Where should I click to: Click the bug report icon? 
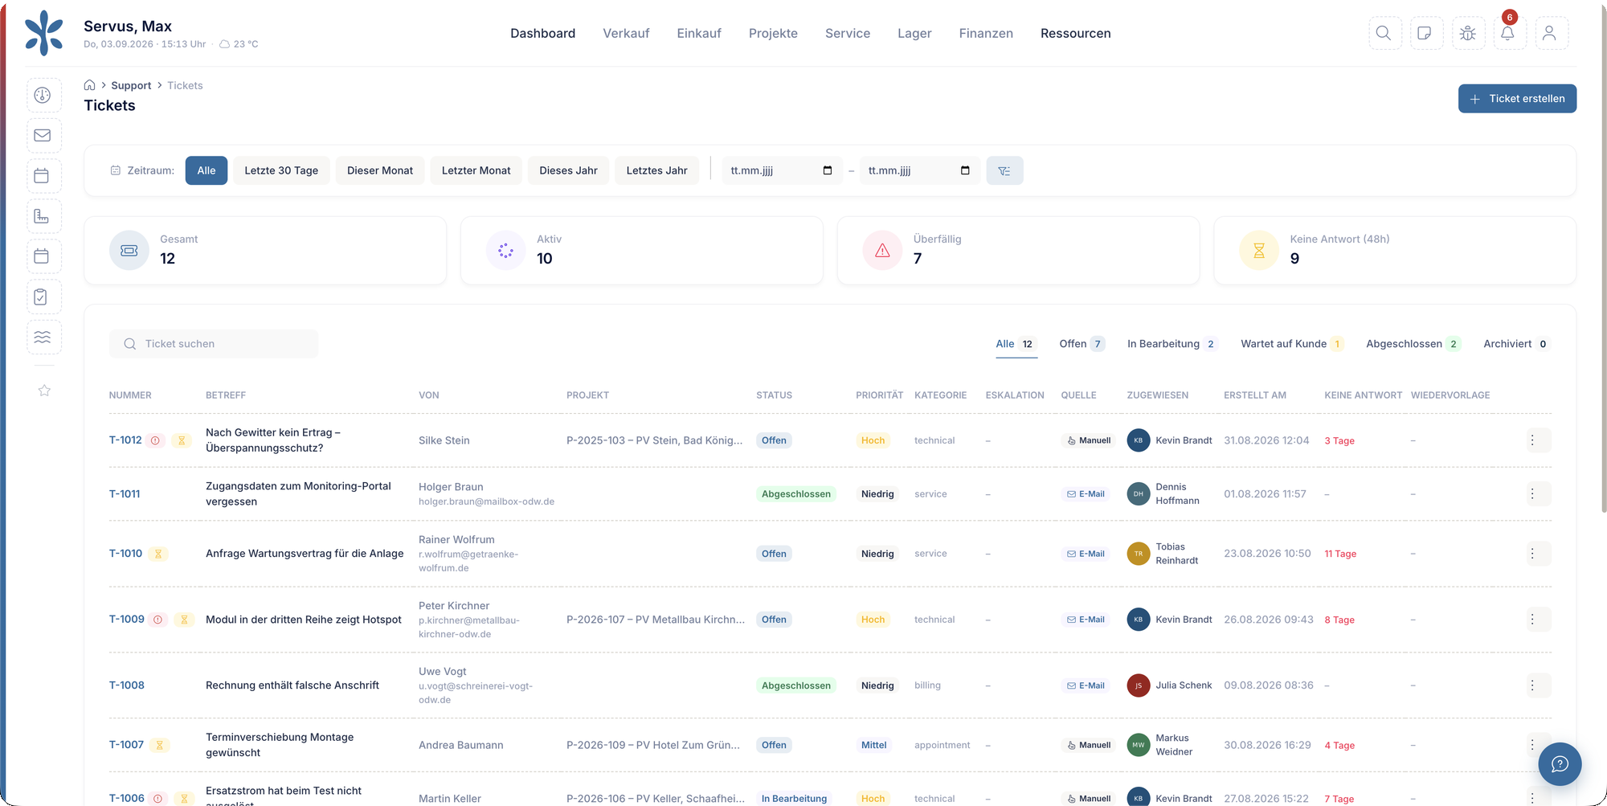click(x=1467, y=33)
